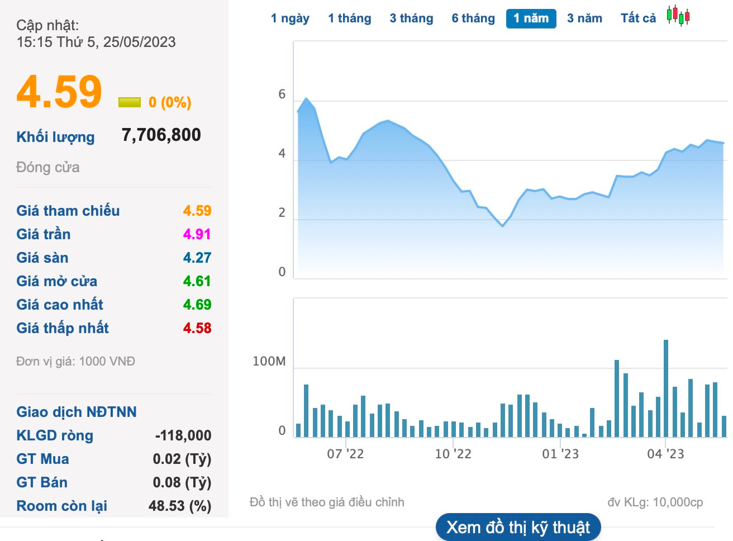Click the price chart's lowest trough point
Viewport: 733px width, 541px height.
coord(503,226)
